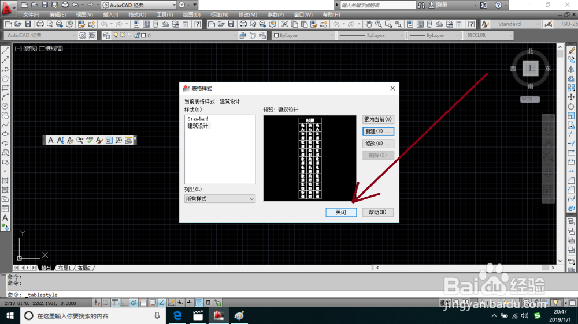Open the ByLayer color dropdown
The height and width of the screenshot is (324, 578).
point(303,35)
